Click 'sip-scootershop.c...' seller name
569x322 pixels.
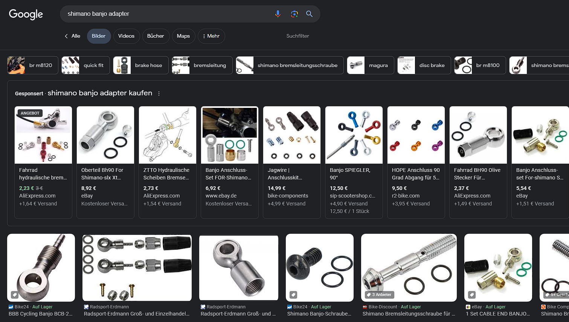[x=352, y=196]
